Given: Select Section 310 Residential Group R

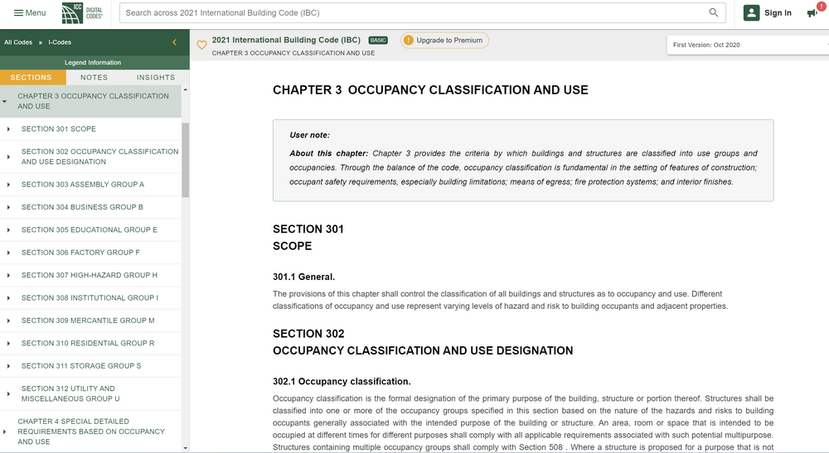Looking at the screenshot, I should tap(88, 343).
